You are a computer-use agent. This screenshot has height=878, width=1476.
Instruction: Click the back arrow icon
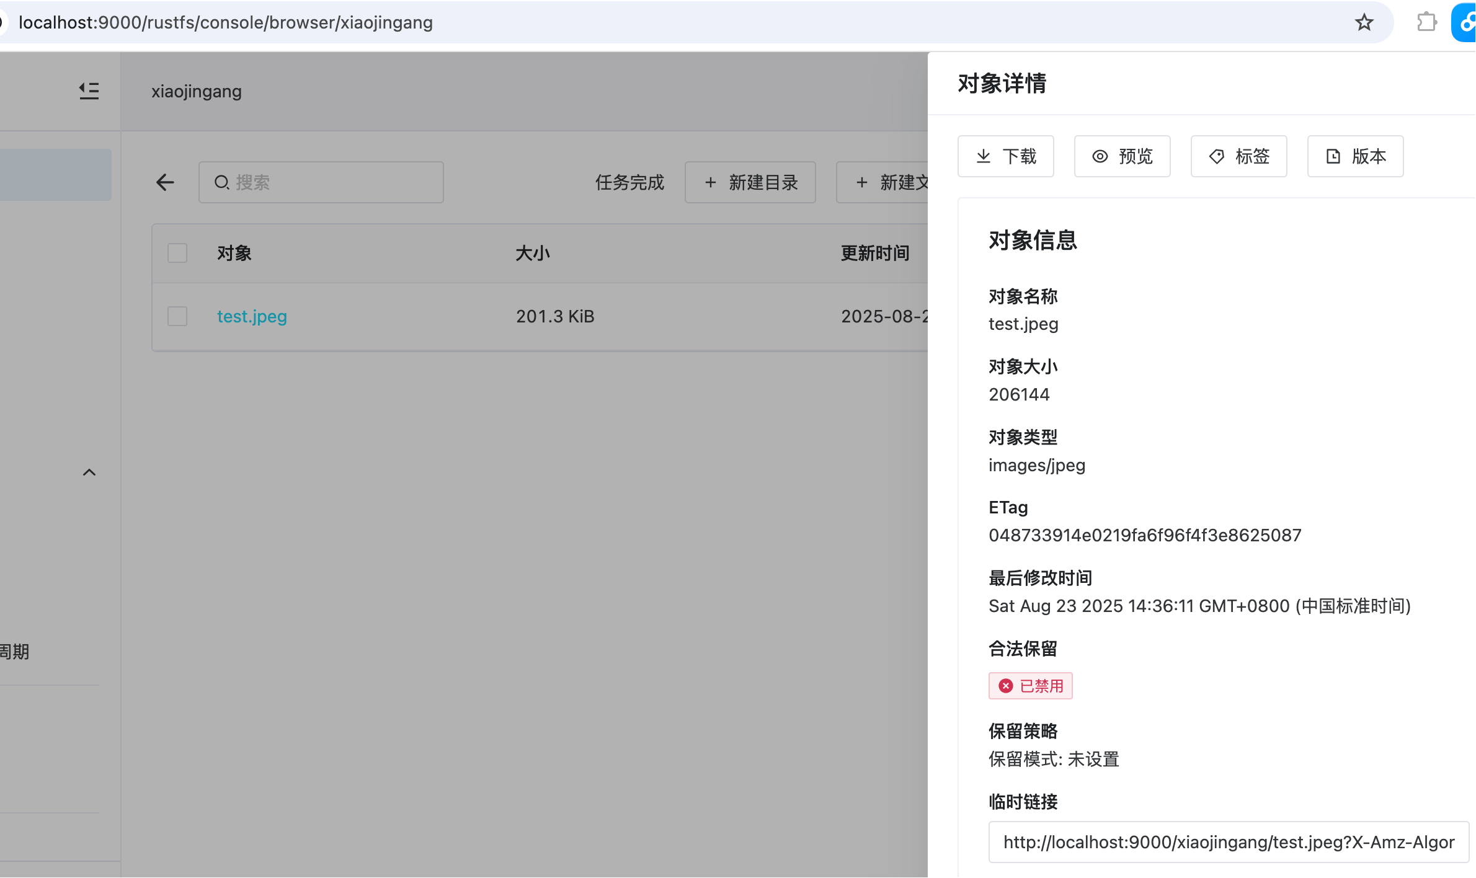tap(165, 182)
